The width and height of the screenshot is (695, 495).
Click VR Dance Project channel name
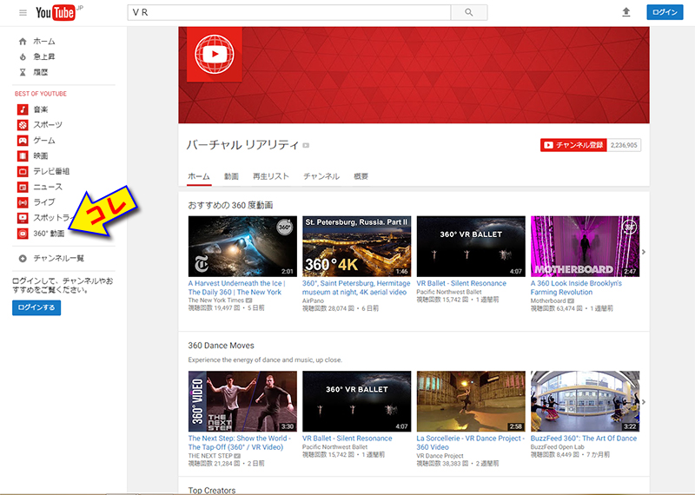click(x=440, y=456)
